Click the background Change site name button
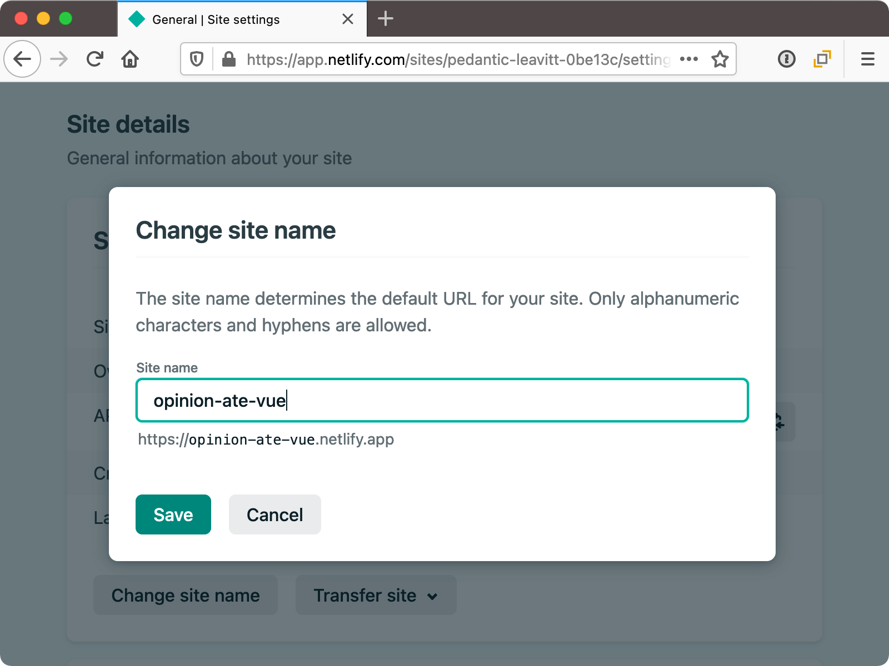889x666 pixels. (186, 595)
